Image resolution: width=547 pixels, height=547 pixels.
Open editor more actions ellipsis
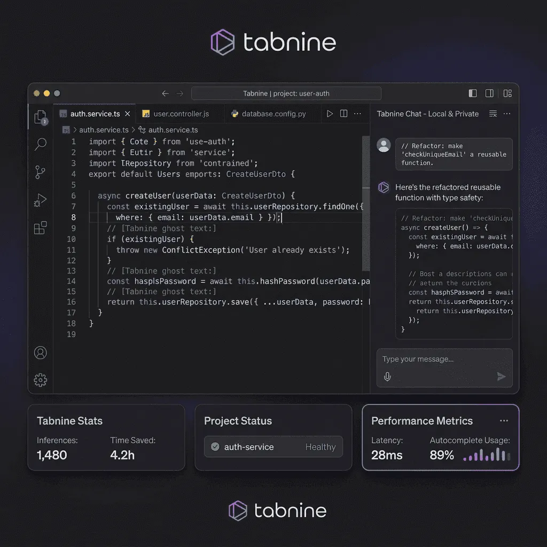coord(357,114)
